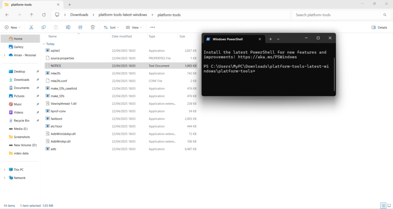This screenshot has width=393, height=209.
Task: Go back with the left arrow
Action: pos(7,15)
